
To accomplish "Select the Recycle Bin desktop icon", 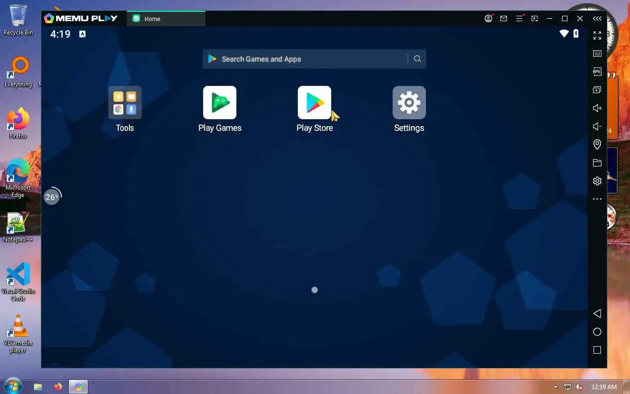I will click(x=18, y=20).
